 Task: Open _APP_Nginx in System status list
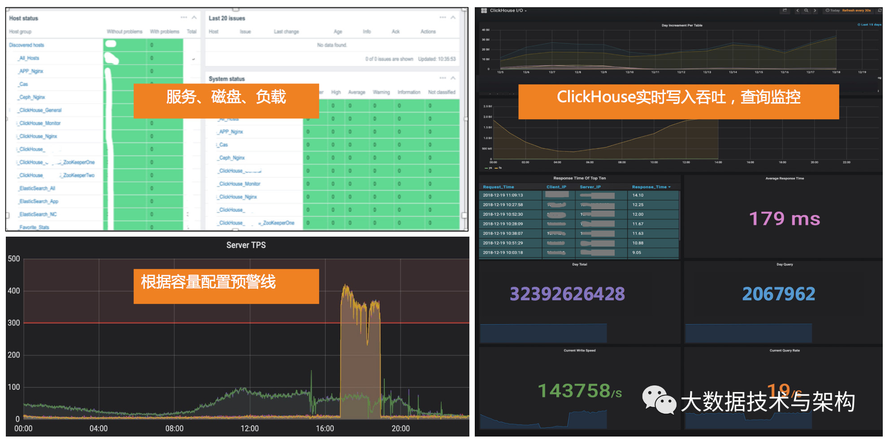click(230, 131)
